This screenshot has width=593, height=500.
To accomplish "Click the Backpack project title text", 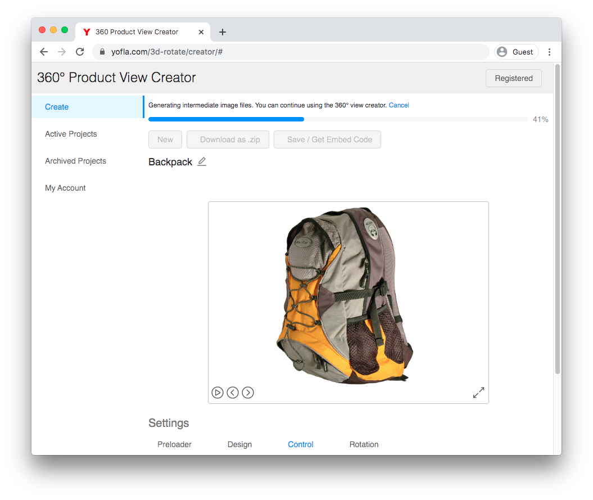I will 170,162.
